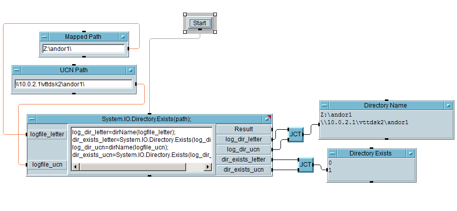Select the JCT junction feeding Directory Exists
Screen dimensions: 457x211
point(305,165)
